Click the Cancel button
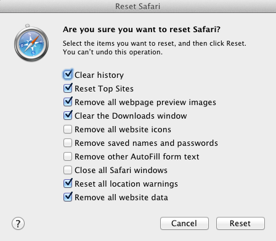276x241 pixels. coord(184,223)
